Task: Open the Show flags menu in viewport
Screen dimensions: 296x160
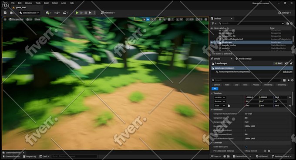Action: [37, 20]
